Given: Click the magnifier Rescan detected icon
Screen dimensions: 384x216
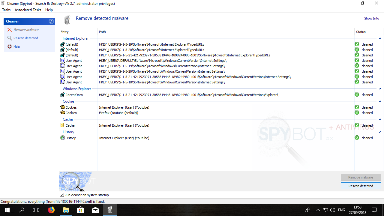Looking at the screenshot, I should [x=10, y=38].
